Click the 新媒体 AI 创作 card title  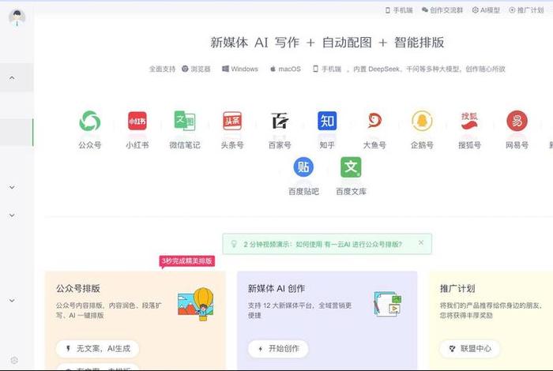(x=276, y=289)
